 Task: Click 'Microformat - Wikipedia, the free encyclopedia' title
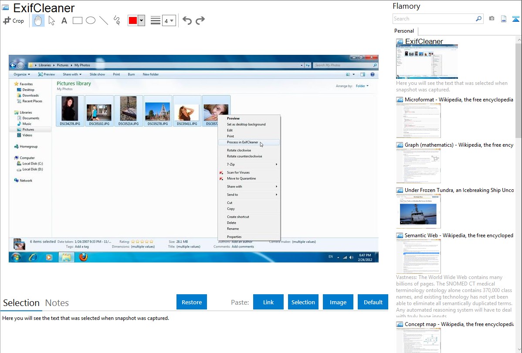click(459, 100)
